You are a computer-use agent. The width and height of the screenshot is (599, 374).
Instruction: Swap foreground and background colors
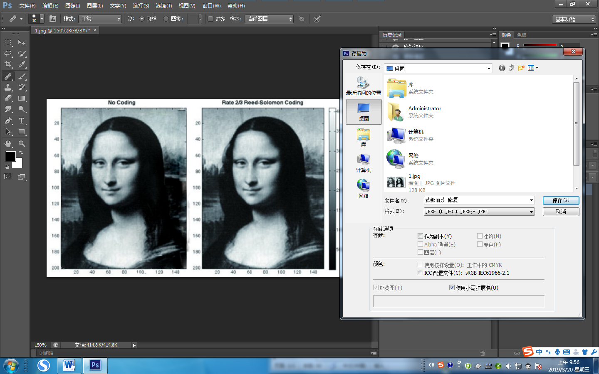20,153
